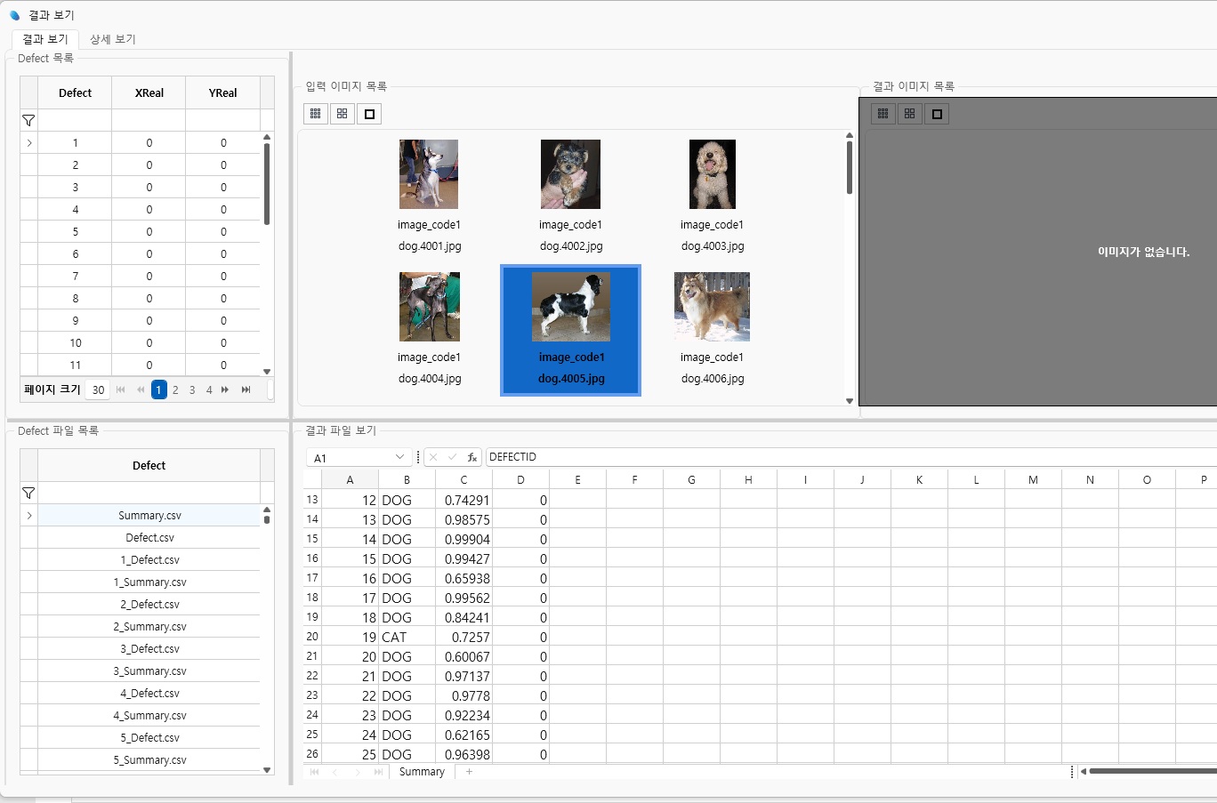Select the dog.4003.jpg thumbnail
This screenshot has width=1217, height=803.
click(713, 174)
